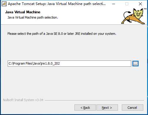The width and height of the screenshot is (148, 115).
Task: Close the Tomcat Setup window with X
Action: click(x=140, y=4)
